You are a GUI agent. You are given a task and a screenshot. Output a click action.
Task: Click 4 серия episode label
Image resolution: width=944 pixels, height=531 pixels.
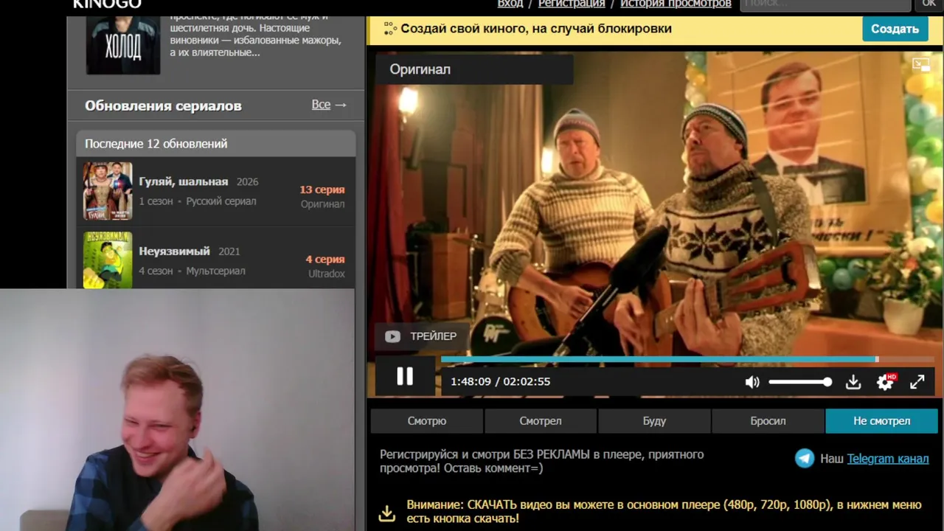[x=325, y=260]
